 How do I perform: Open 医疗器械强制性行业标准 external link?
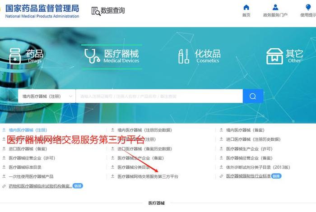(248, 176)
